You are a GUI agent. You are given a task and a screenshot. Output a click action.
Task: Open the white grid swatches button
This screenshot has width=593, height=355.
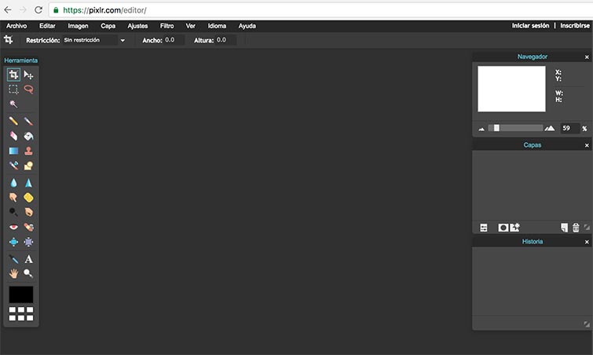[x=20, y=314]
